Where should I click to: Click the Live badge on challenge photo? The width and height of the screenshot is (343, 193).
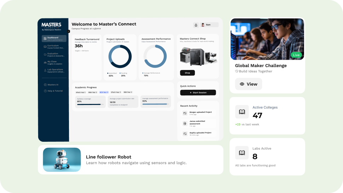[x=296, y=55]
